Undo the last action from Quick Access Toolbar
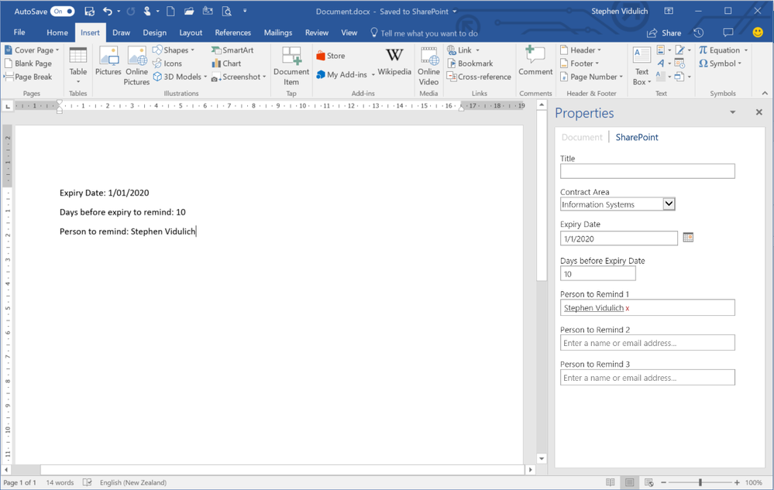 [x=108, y=10]
